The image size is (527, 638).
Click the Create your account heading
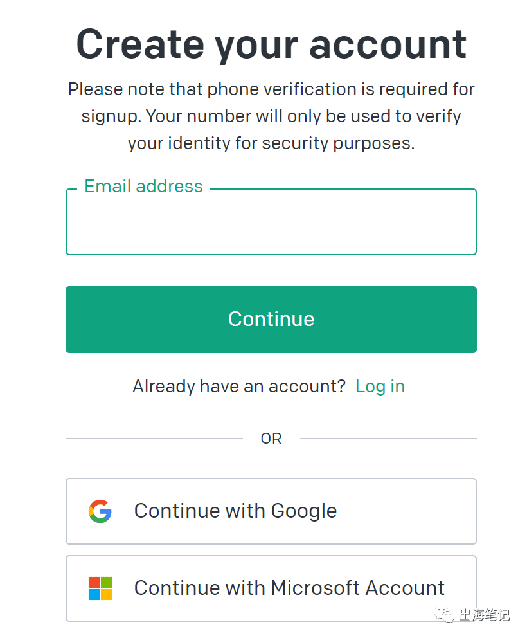click(x=271, y=44)
